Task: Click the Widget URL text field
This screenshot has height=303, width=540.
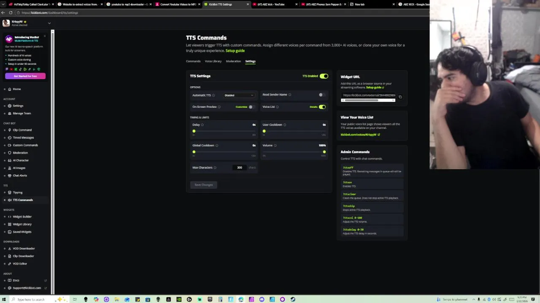Action: click(368, 96)
